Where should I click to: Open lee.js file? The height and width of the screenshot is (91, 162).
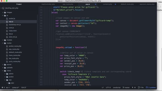11,34
